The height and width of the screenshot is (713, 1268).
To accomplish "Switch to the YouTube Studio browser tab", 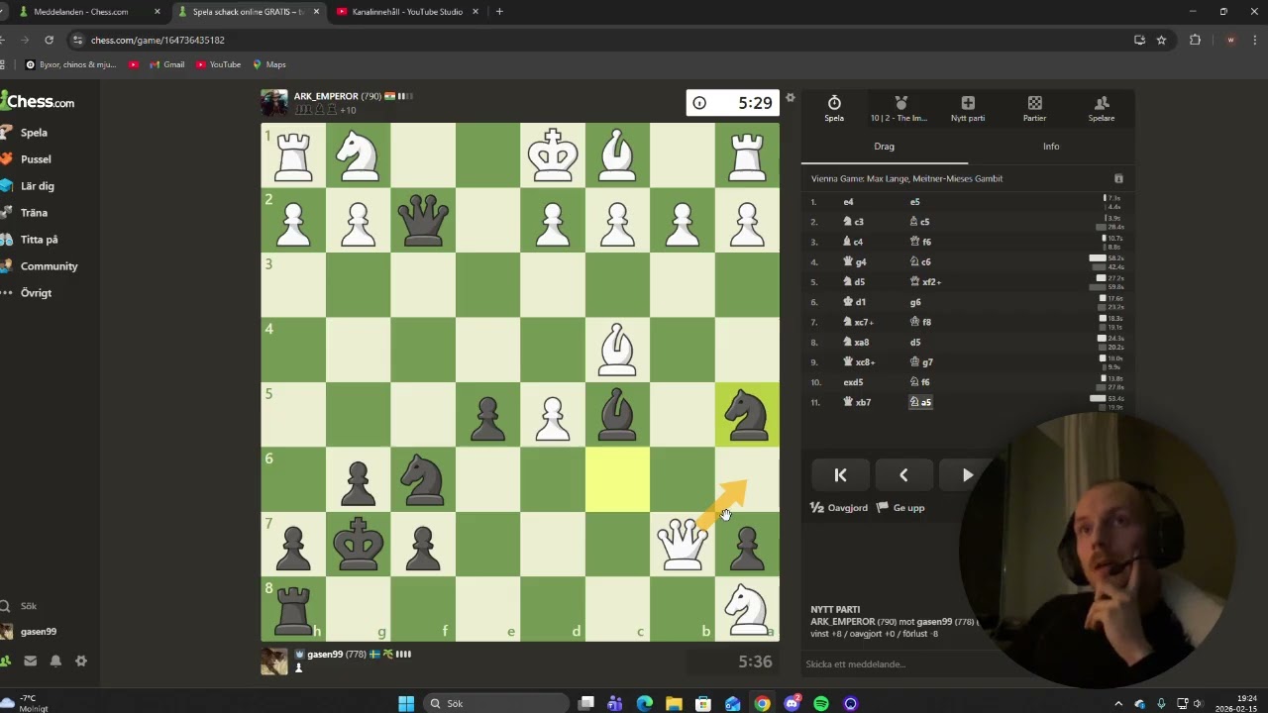I will 406,12.
